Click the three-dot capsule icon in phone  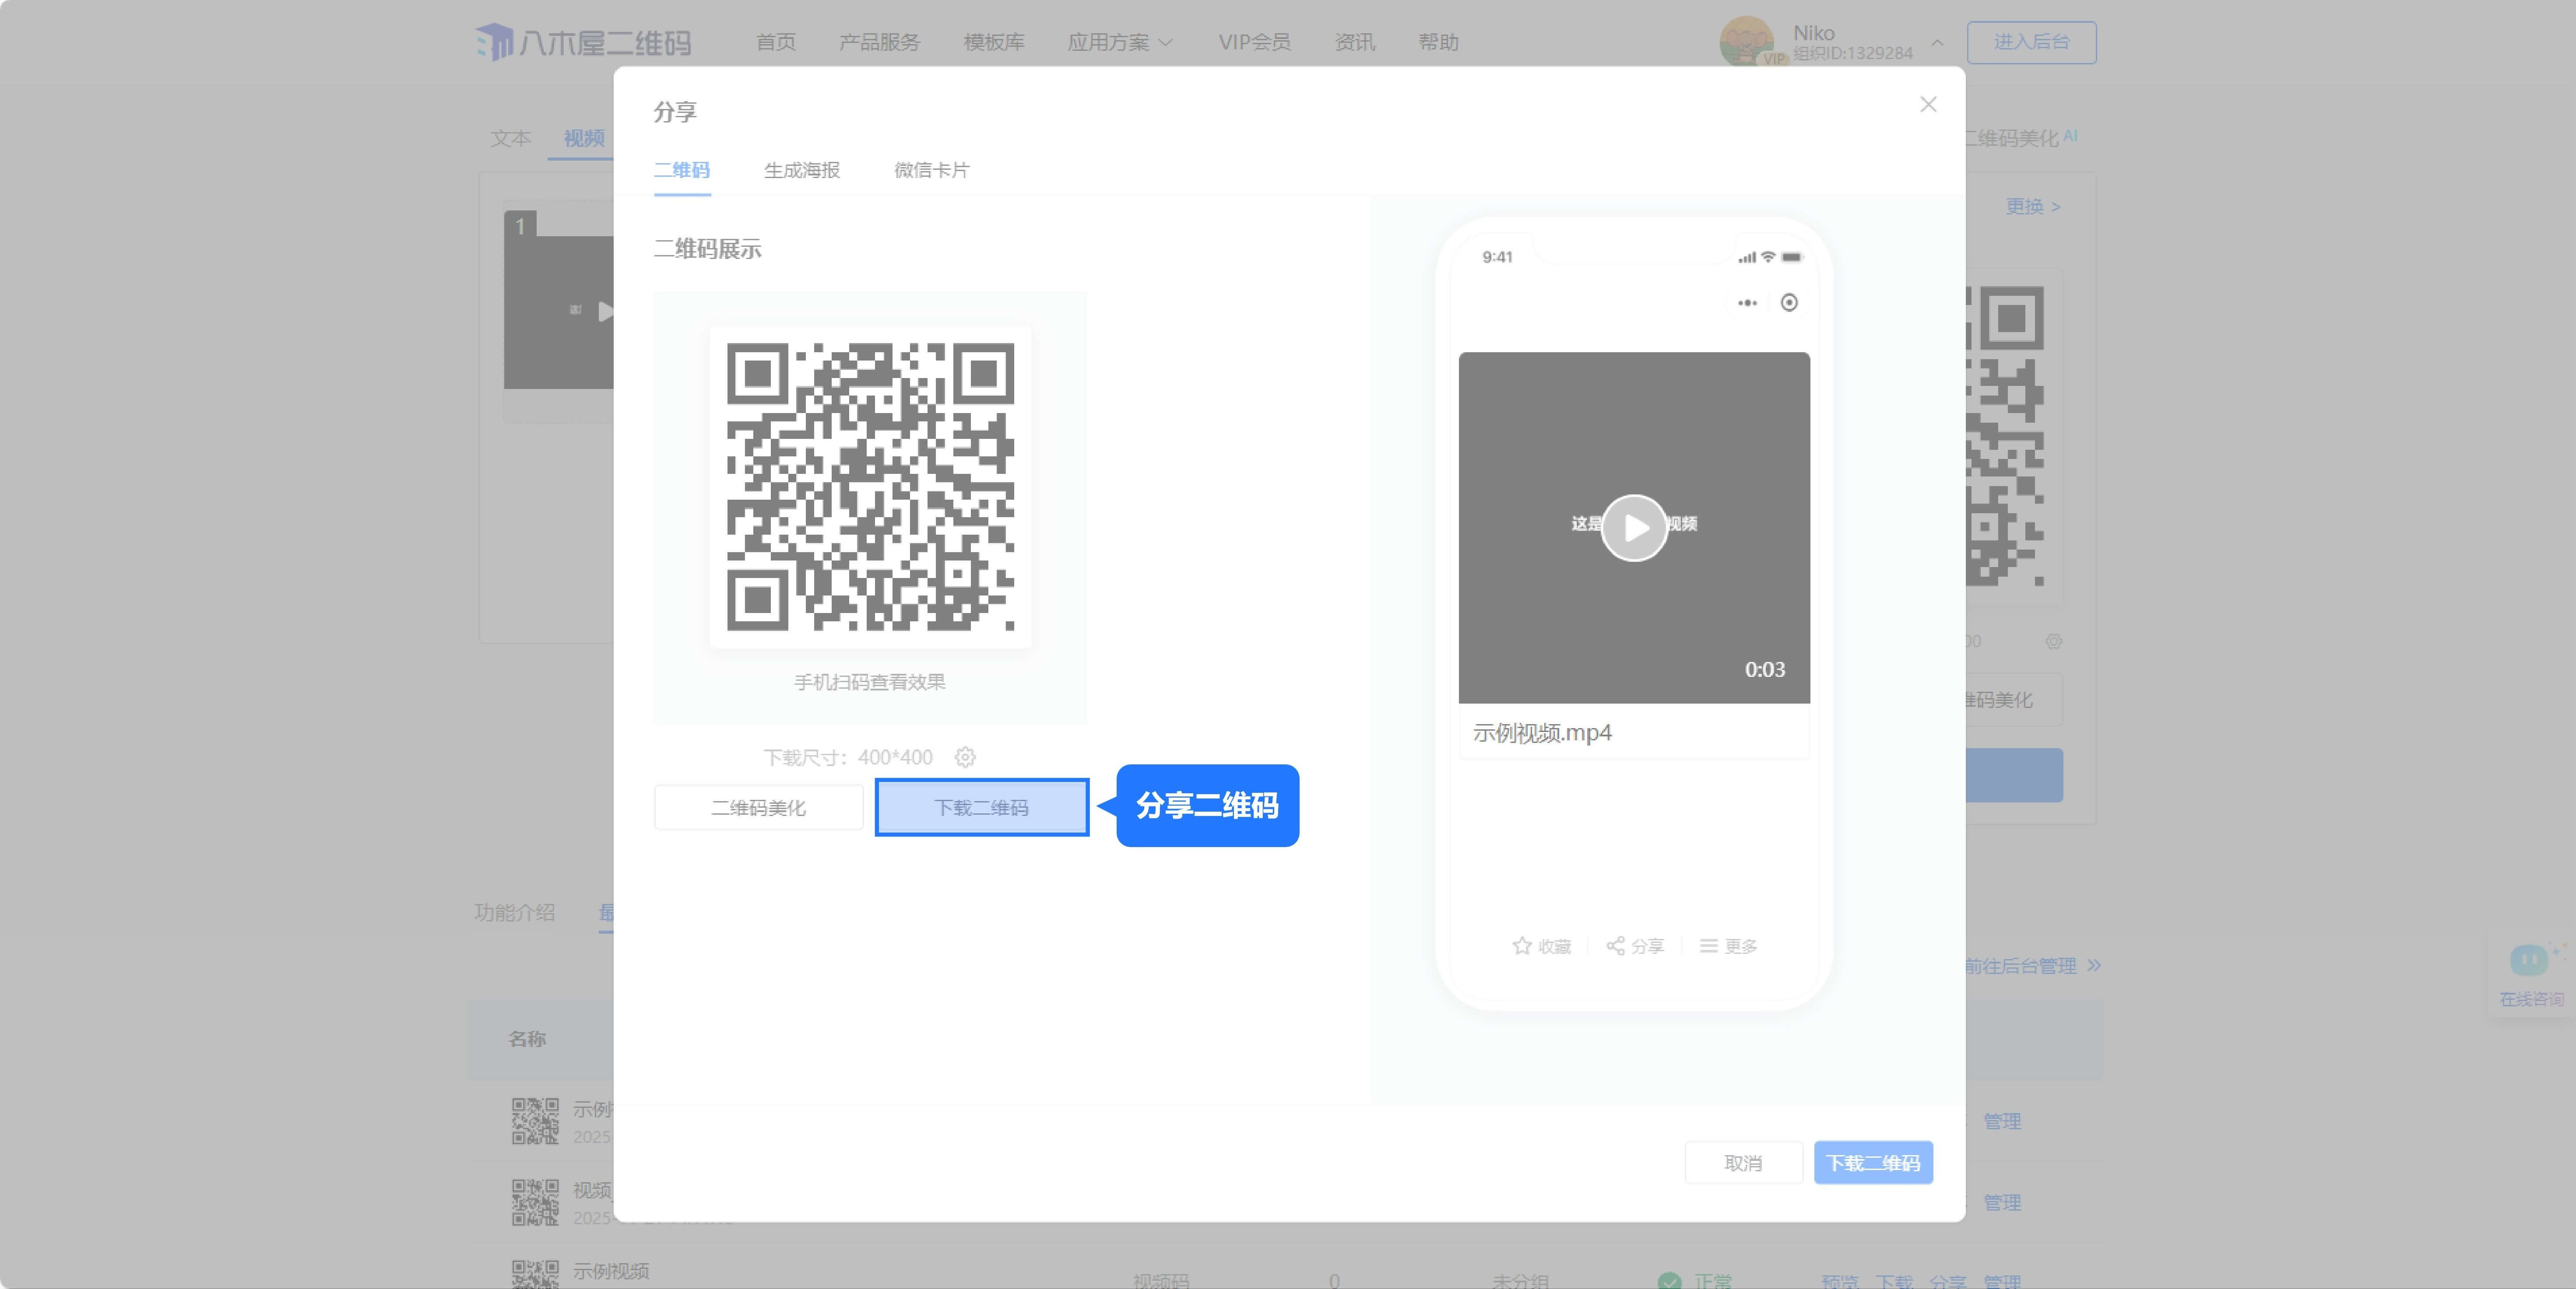tap(1747, 303)
